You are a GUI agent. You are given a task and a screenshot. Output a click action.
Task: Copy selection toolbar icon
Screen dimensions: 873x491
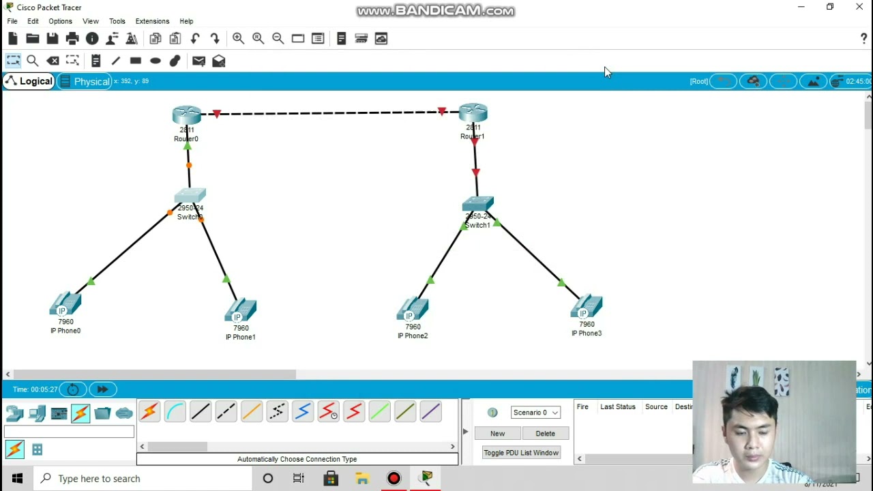(156, 39)
